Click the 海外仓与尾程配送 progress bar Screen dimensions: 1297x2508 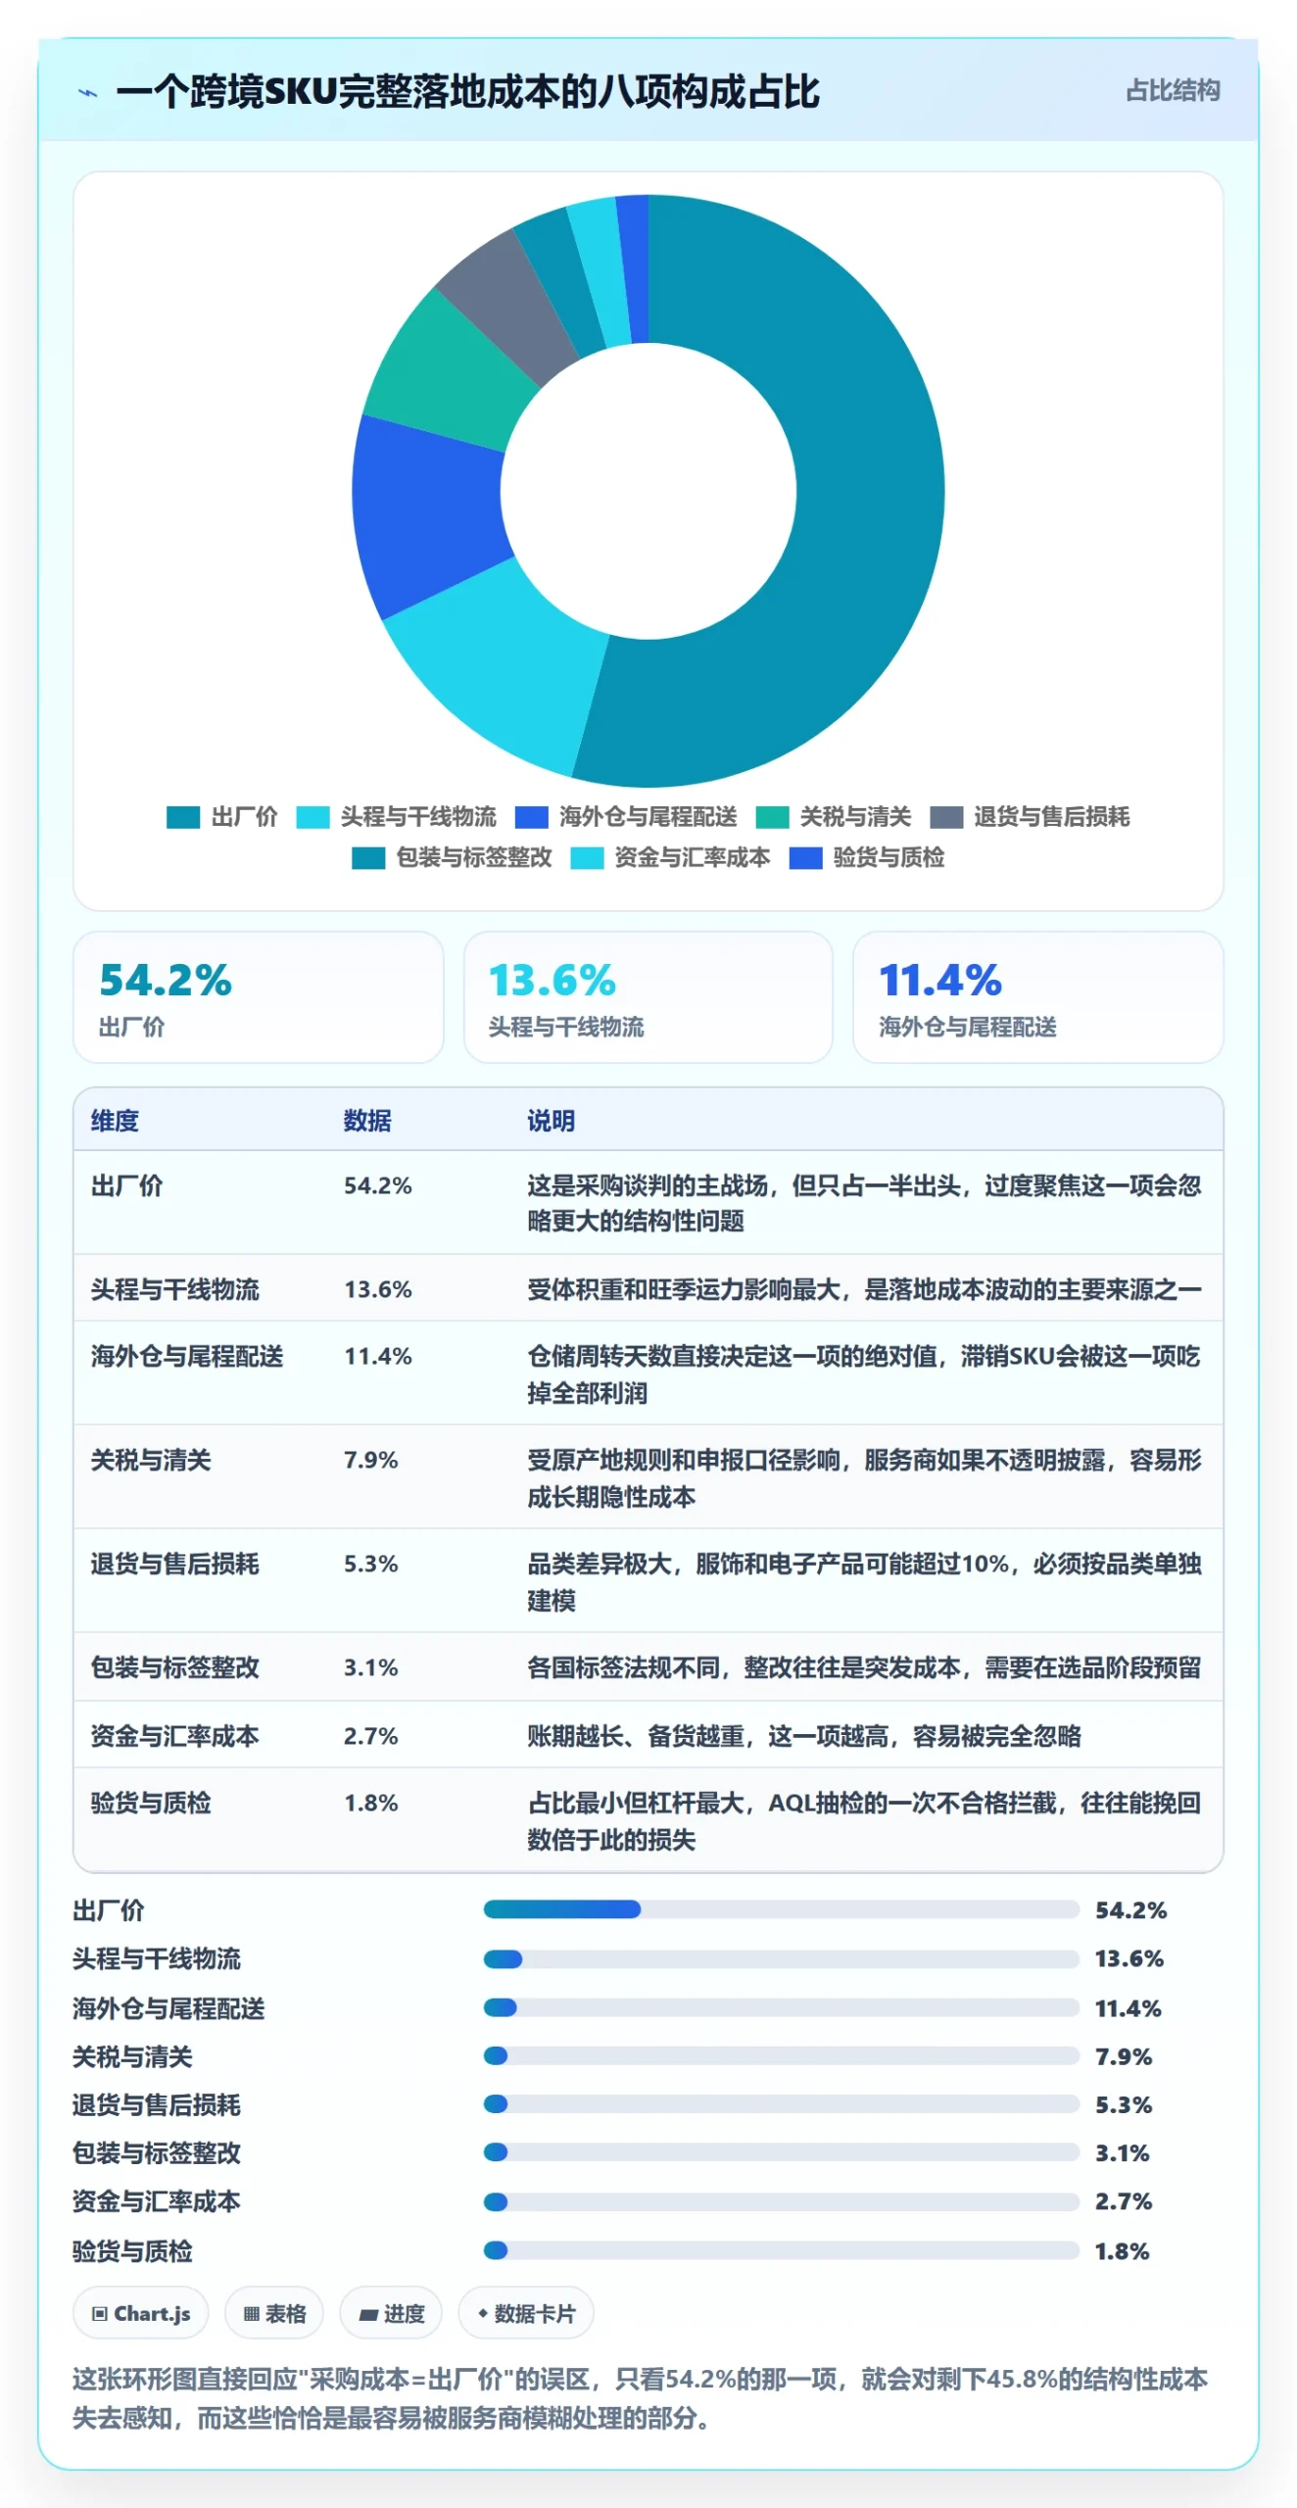tap(781, 2008)
